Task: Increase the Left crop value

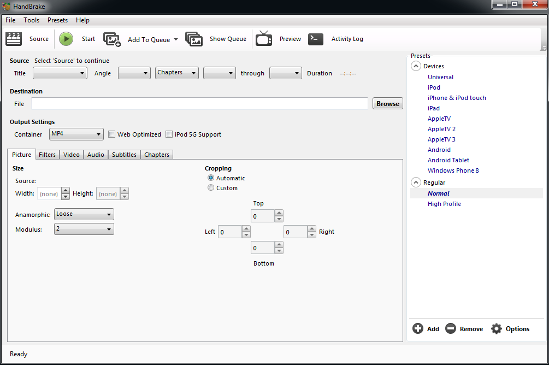Action: point(246,228)
